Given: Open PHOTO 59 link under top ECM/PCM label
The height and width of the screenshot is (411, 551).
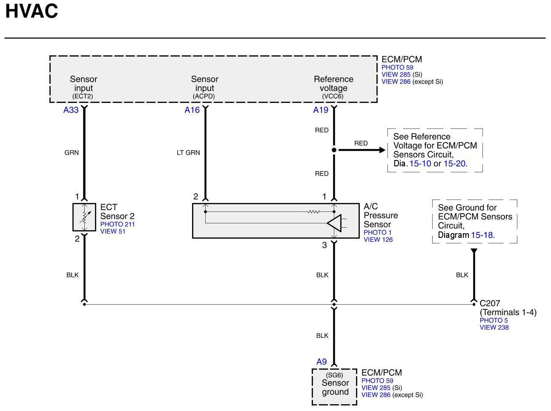Looking at the screenshot, I should tap(397, 67).
